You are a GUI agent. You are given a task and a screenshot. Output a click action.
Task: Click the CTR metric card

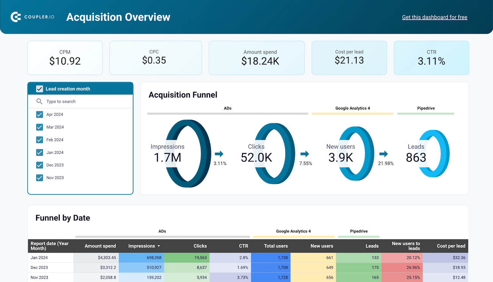[431, 57]
